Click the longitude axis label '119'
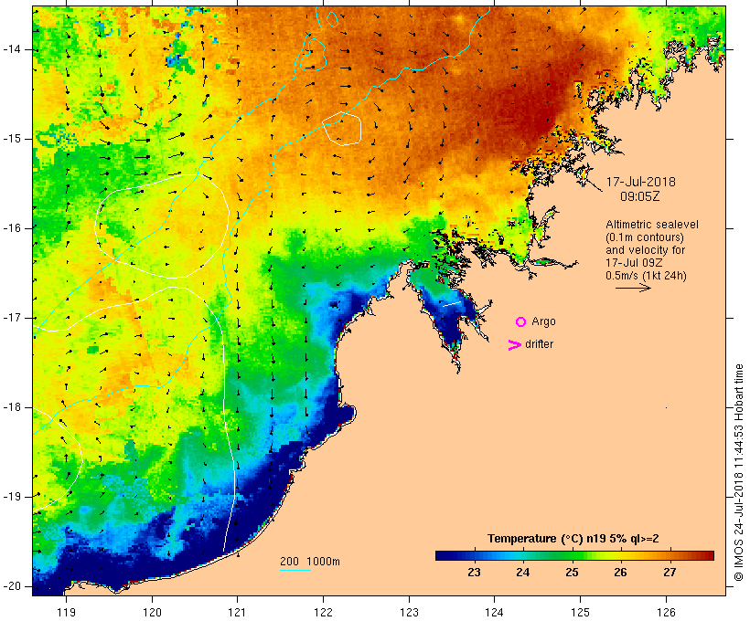 click(66, 612)
